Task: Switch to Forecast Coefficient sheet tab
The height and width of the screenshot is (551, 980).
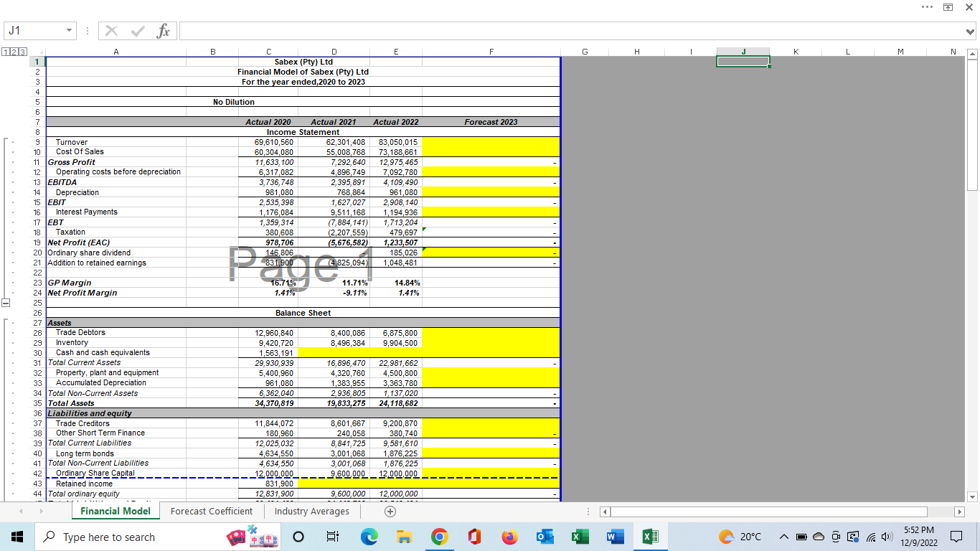Action: 212,512
